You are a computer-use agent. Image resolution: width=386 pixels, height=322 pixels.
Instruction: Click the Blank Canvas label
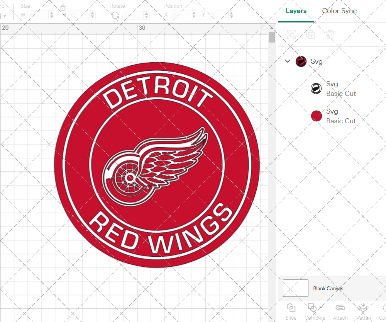[328, 288]
